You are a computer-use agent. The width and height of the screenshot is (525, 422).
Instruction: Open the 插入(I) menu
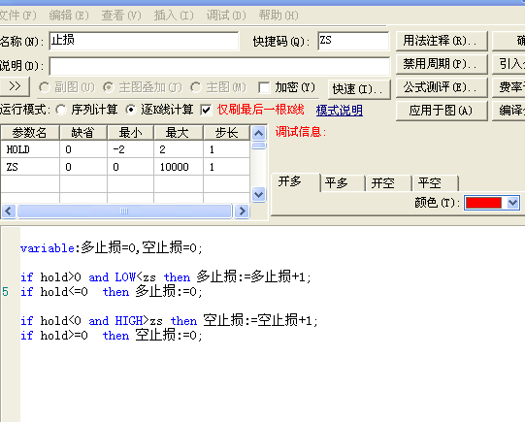(x=174, y=16)
